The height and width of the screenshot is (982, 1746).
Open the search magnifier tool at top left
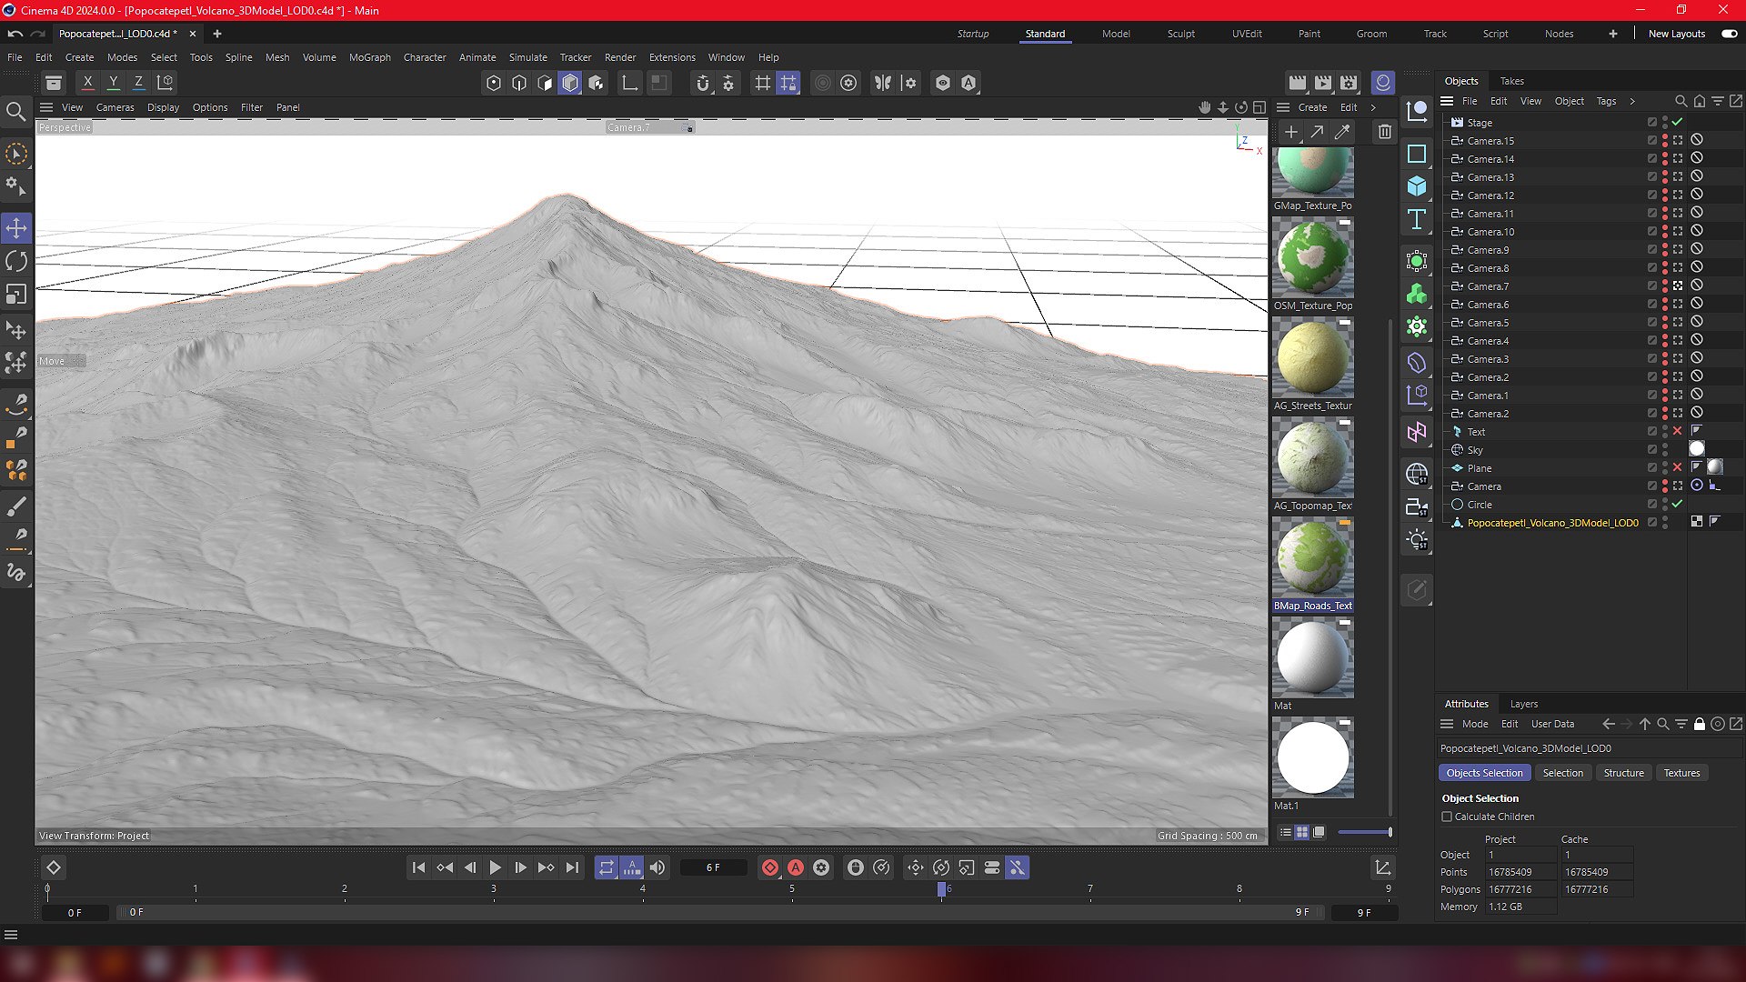(x=15, y=112)
